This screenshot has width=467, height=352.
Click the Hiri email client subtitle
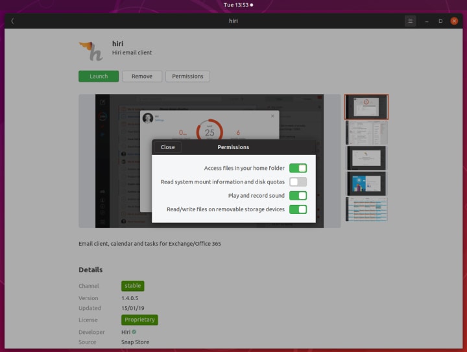tap(132, 53)
